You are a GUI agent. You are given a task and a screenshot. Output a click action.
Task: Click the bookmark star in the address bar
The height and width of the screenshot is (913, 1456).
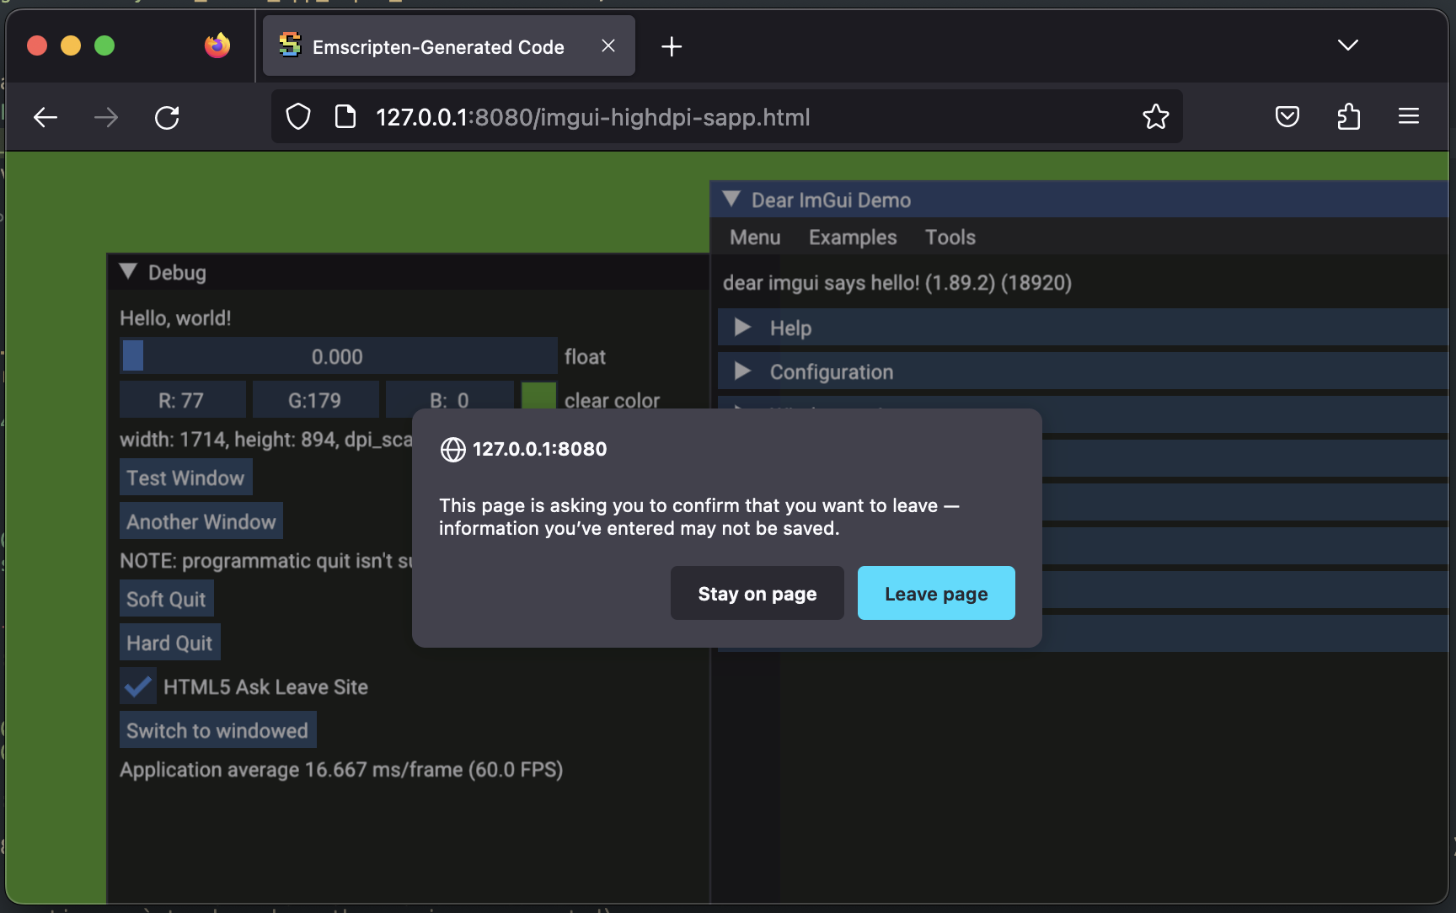pyautogui.click(x=1155, y=116)
